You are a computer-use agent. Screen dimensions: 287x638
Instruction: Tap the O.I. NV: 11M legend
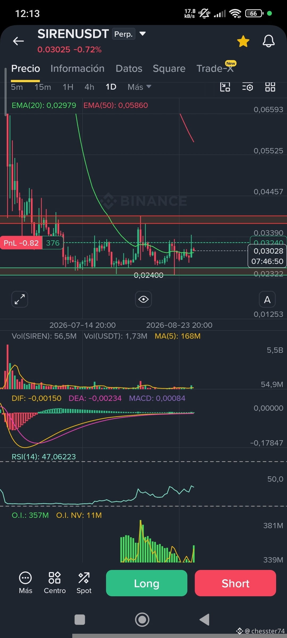pyautogui.click(x=79, y=515)
